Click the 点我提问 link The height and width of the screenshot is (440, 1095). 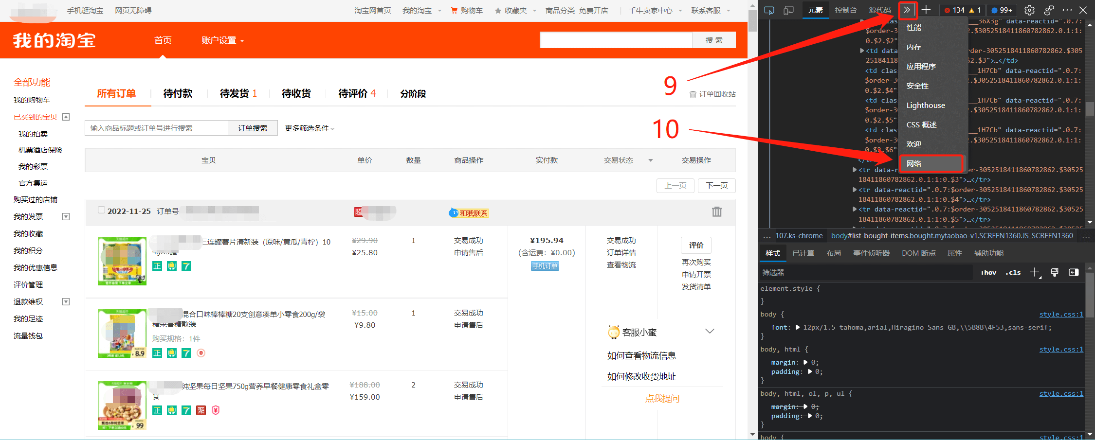(662, 399)
